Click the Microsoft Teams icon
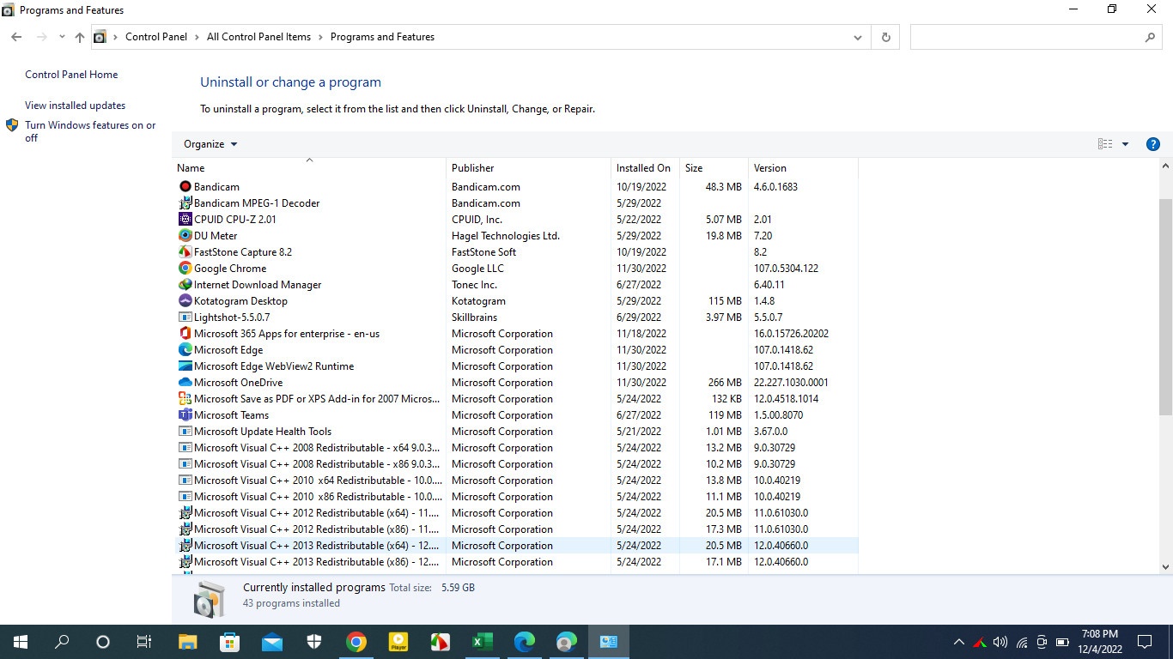This screenshot has width=1173, height=659. (x=185, y=414)
